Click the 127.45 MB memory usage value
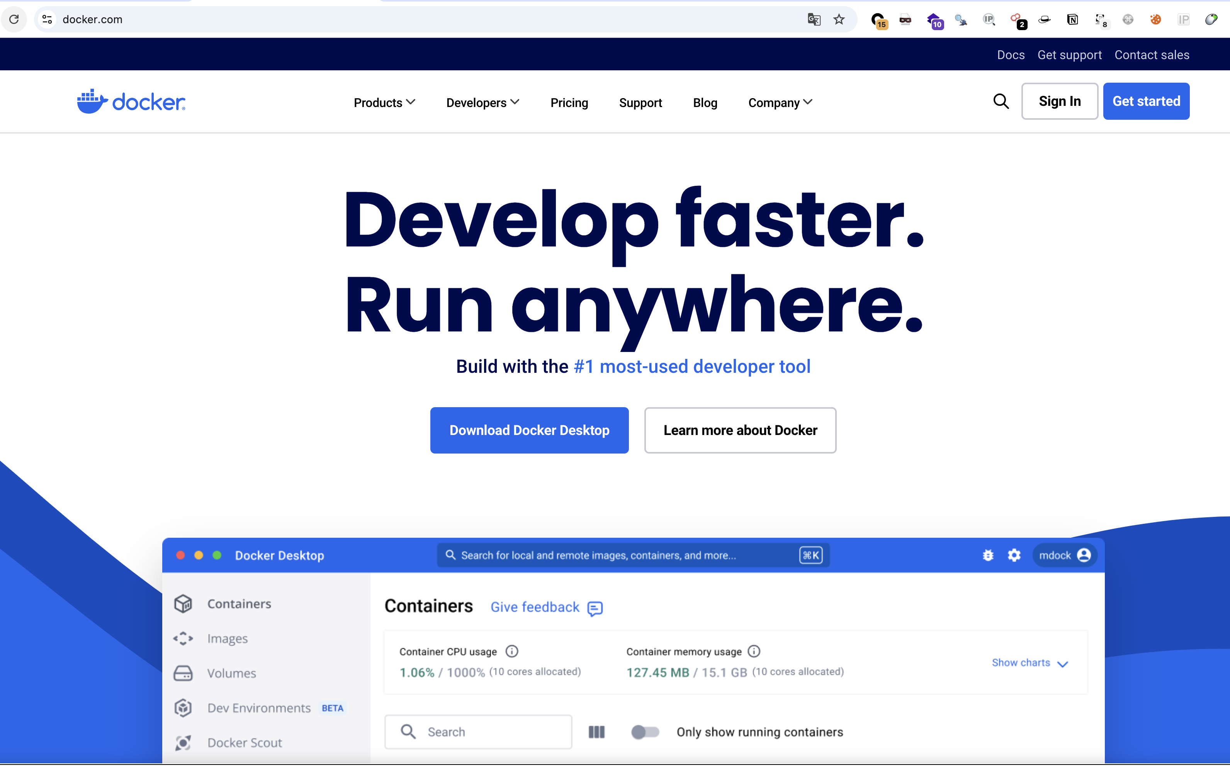This screenshot has width=1230, height=768. tap(657, 673)
